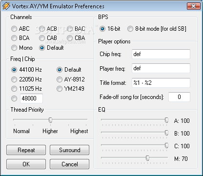Click the 'Normal' thread priority label
Screen dimensions: 203x176
pyautogui.click(x=21, y=131)
